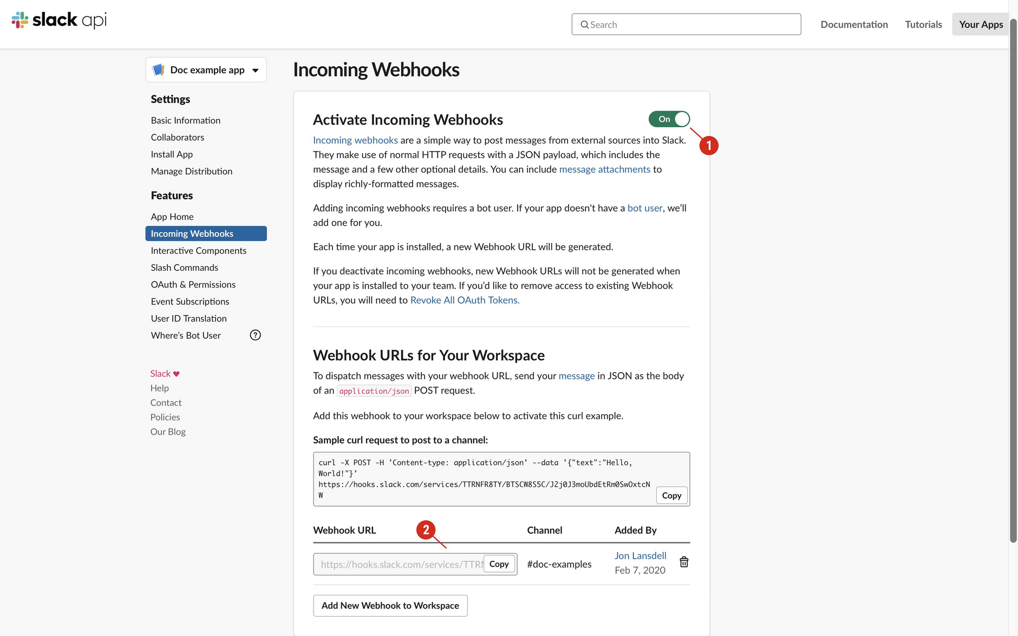Navigate to Slash Commands settings
Image resolution: width=1018 pixels, height=636 pixels.
tap(184, 267)
